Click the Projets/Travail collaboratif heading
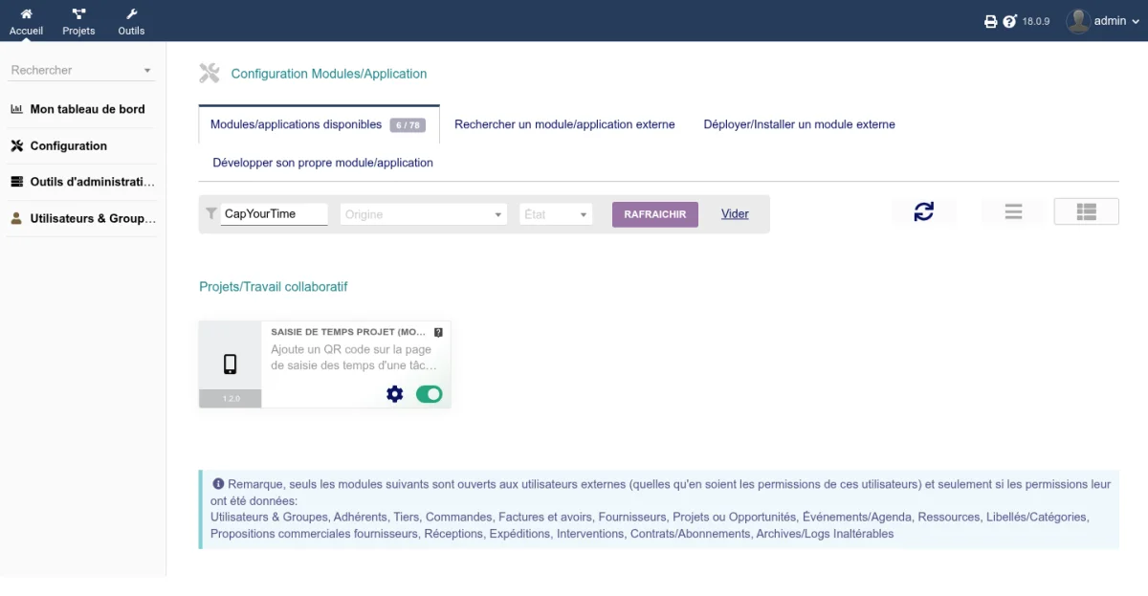This screenshot has width=1148, height=596. (274, 286)
